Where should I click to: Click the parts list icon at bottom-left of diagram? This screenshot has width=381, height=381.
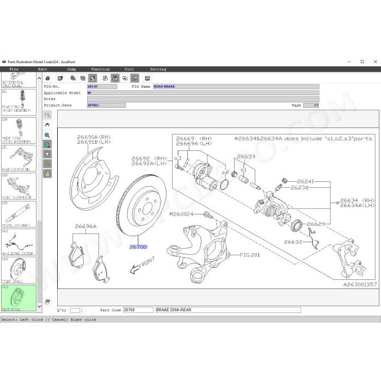(x=47, y=302)
